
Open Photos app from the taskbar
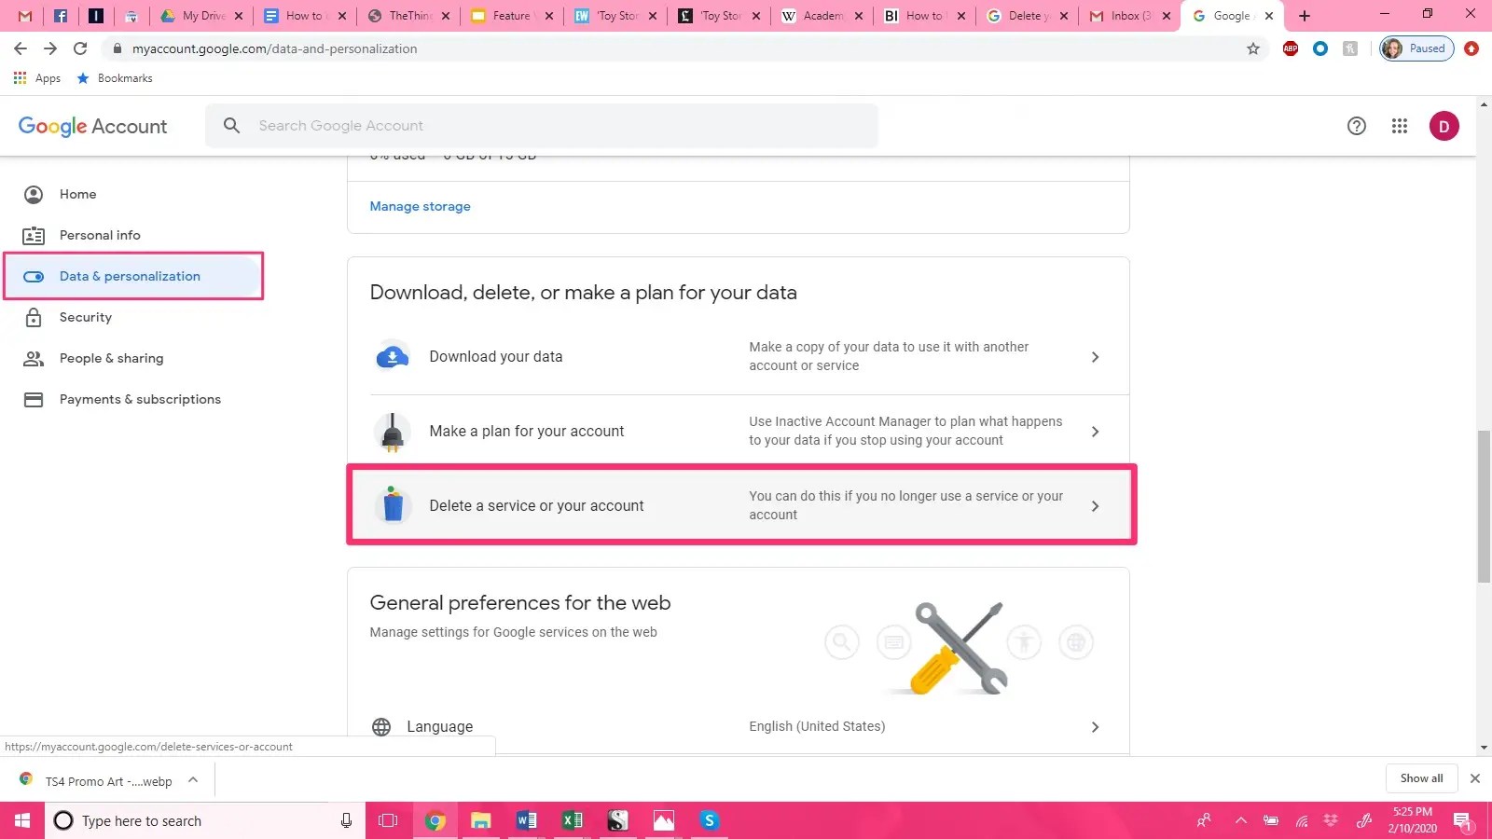(664, 820)
